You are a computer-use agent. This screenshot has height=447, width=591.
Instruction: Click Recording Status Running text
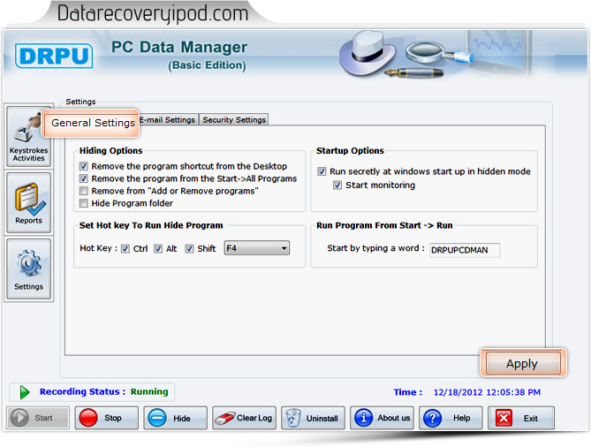coord(103,391)
